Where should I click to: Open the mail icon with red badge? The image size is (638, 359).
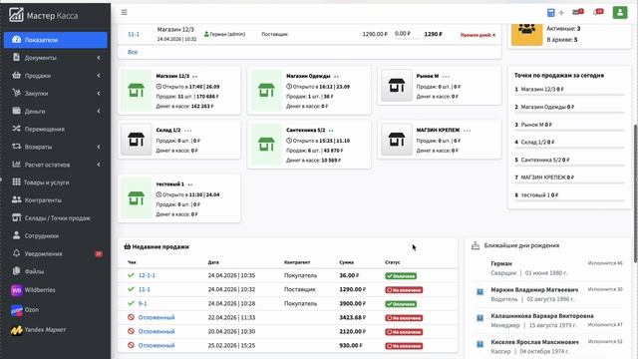pyautogui.click(x=577, y=12)
